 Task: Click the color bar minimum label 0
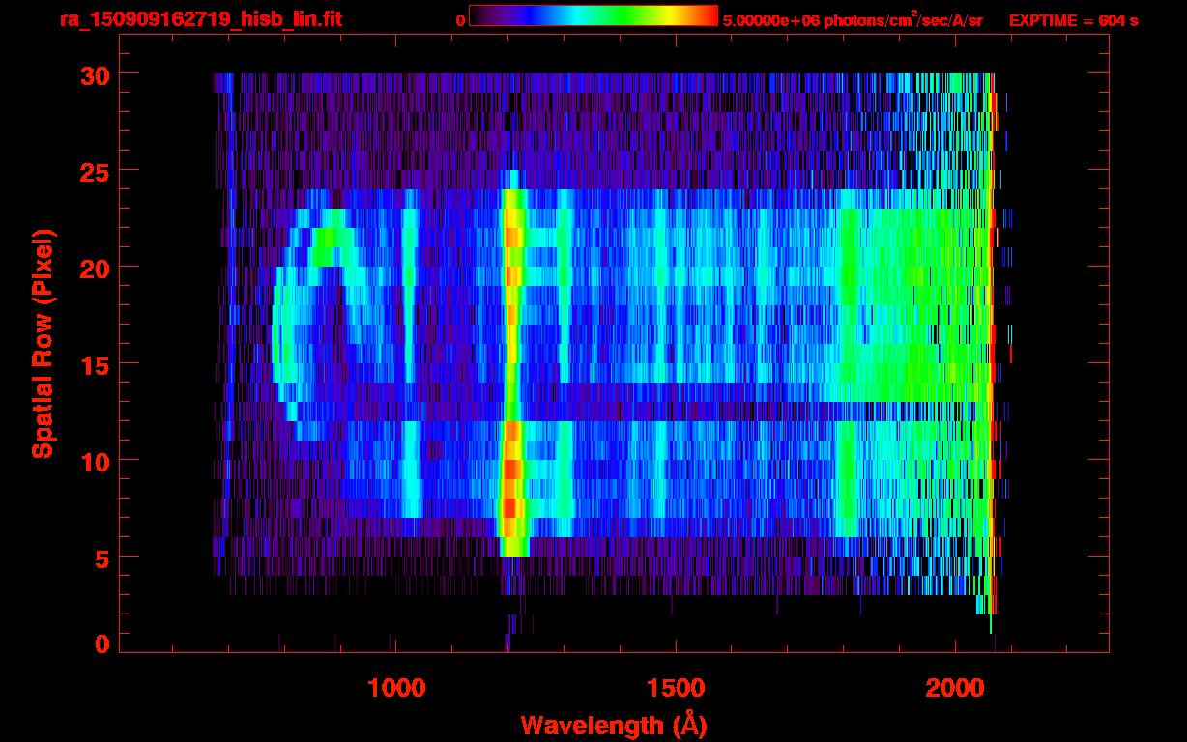pyautogui.click(x=461, y=20)
